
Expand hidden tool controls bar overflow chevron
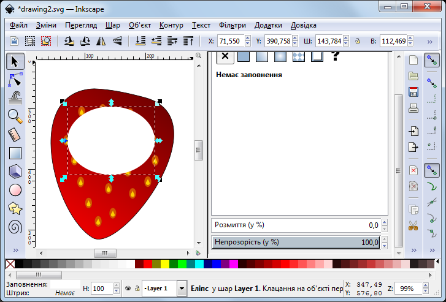coord(429,41)
